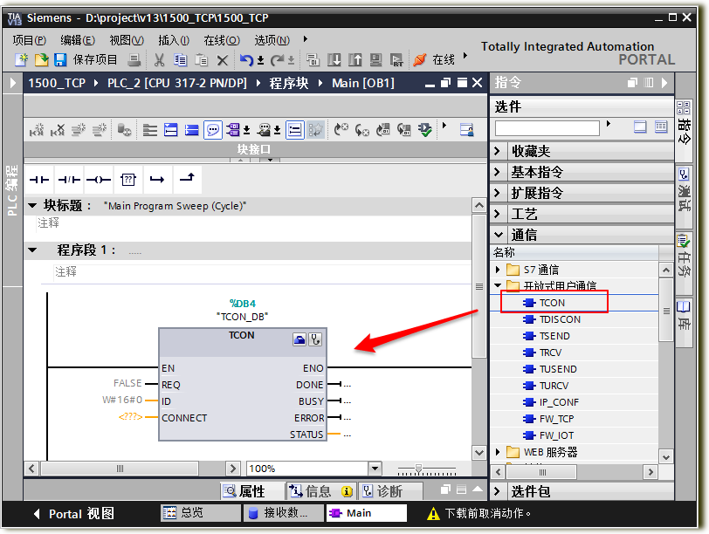Expand the 收藏夹 favorites section
Screen dimensions: 709x534
tap(498, 151)
